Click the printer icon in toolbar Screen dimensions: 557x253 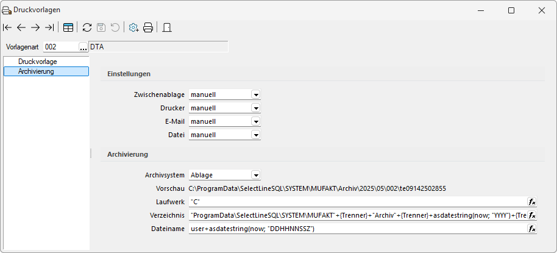click(x=148, y=27)
